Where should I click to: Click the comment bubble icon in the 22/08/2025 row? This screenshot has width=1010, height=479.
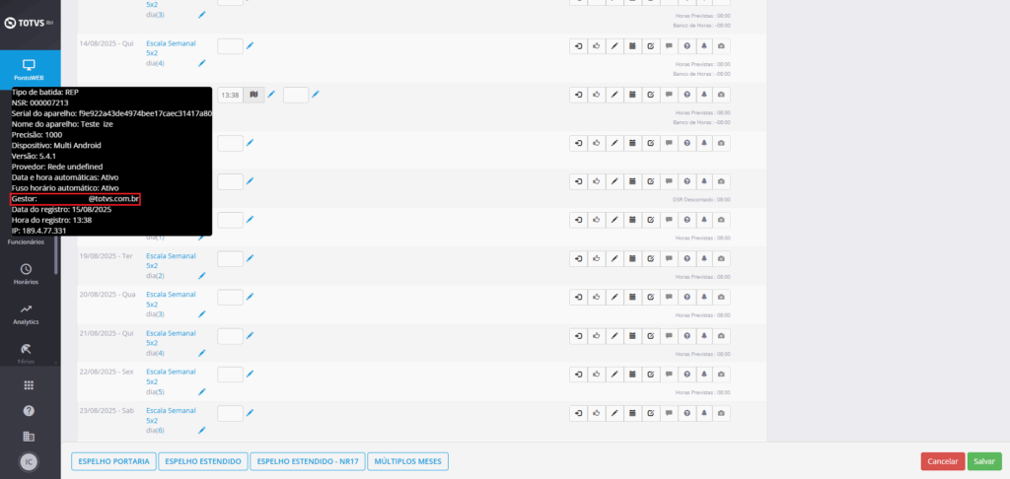coord(668,375)
